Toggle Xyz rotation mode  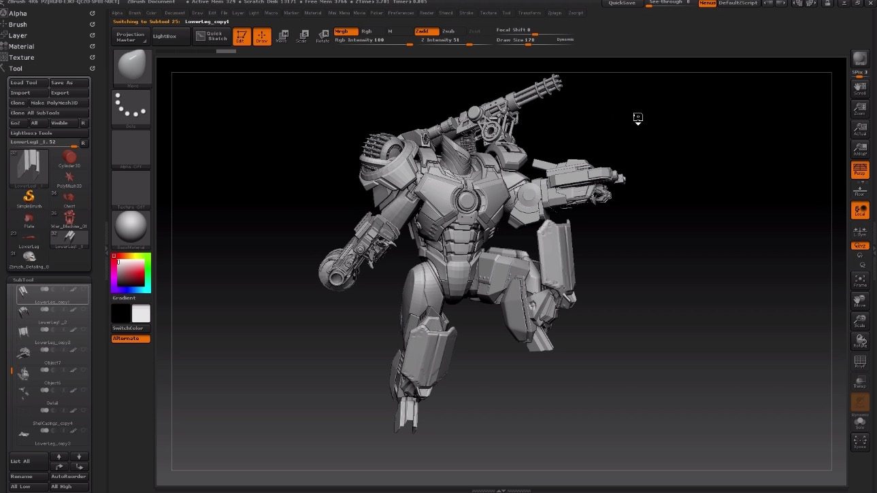coord(860,245)
